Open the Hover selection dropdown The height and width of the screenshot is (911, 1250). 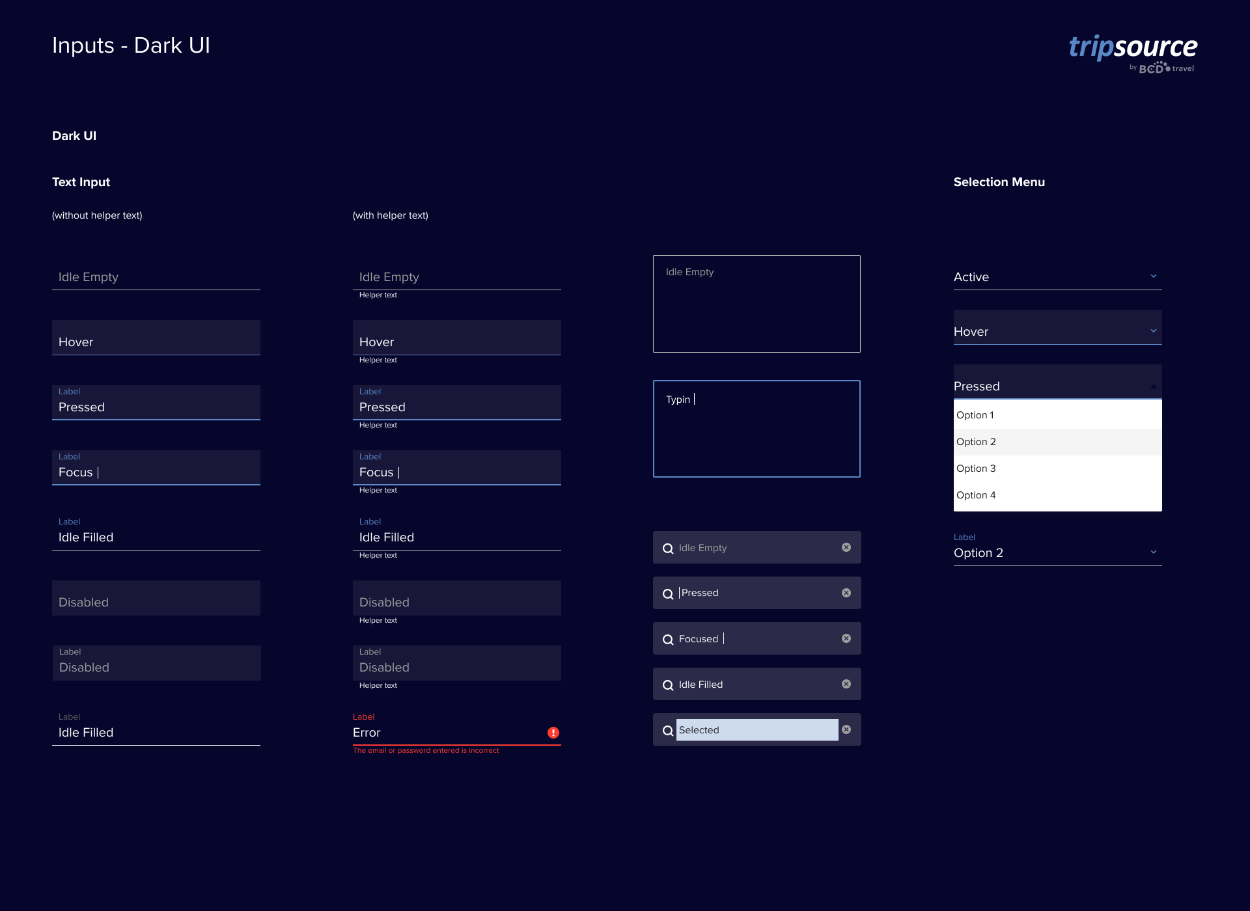1154,331
